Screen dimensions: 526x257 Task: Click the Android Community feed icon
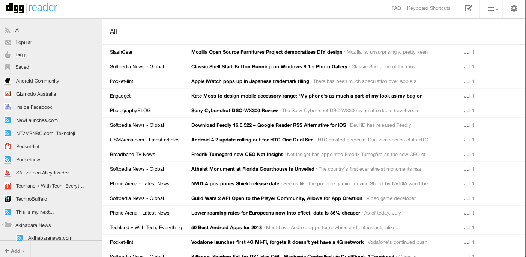8,81
